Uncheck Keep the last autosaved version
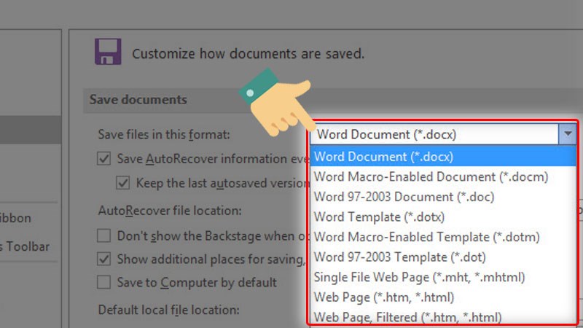Image resolution: width=583 pixels, height=328 pixels. pos(123,182)
